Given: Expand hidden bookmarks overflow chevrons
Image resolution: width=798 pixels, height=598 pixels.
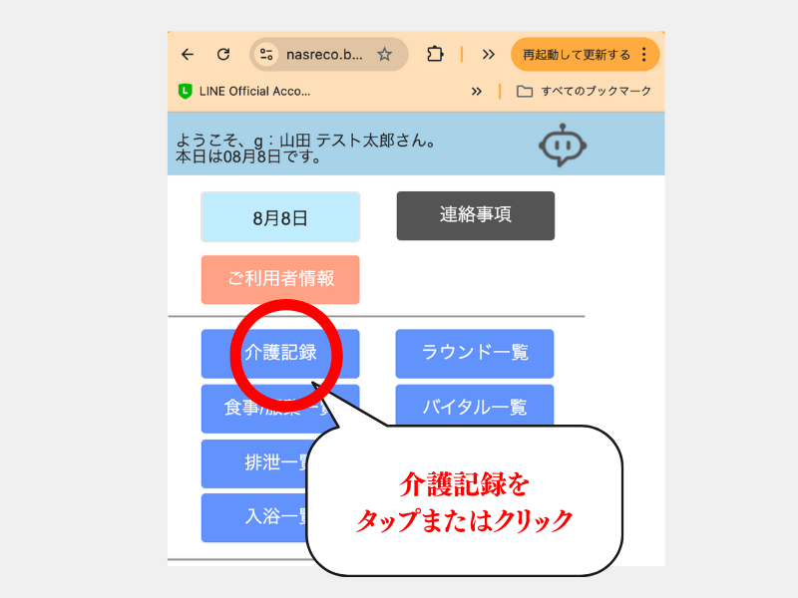Looking at the screenshot, I should point(477,91).
